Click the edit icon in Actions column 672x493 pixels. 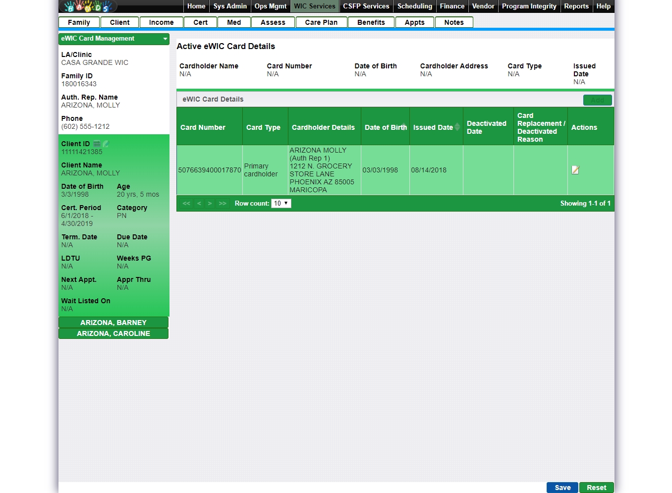click(575, 170)
